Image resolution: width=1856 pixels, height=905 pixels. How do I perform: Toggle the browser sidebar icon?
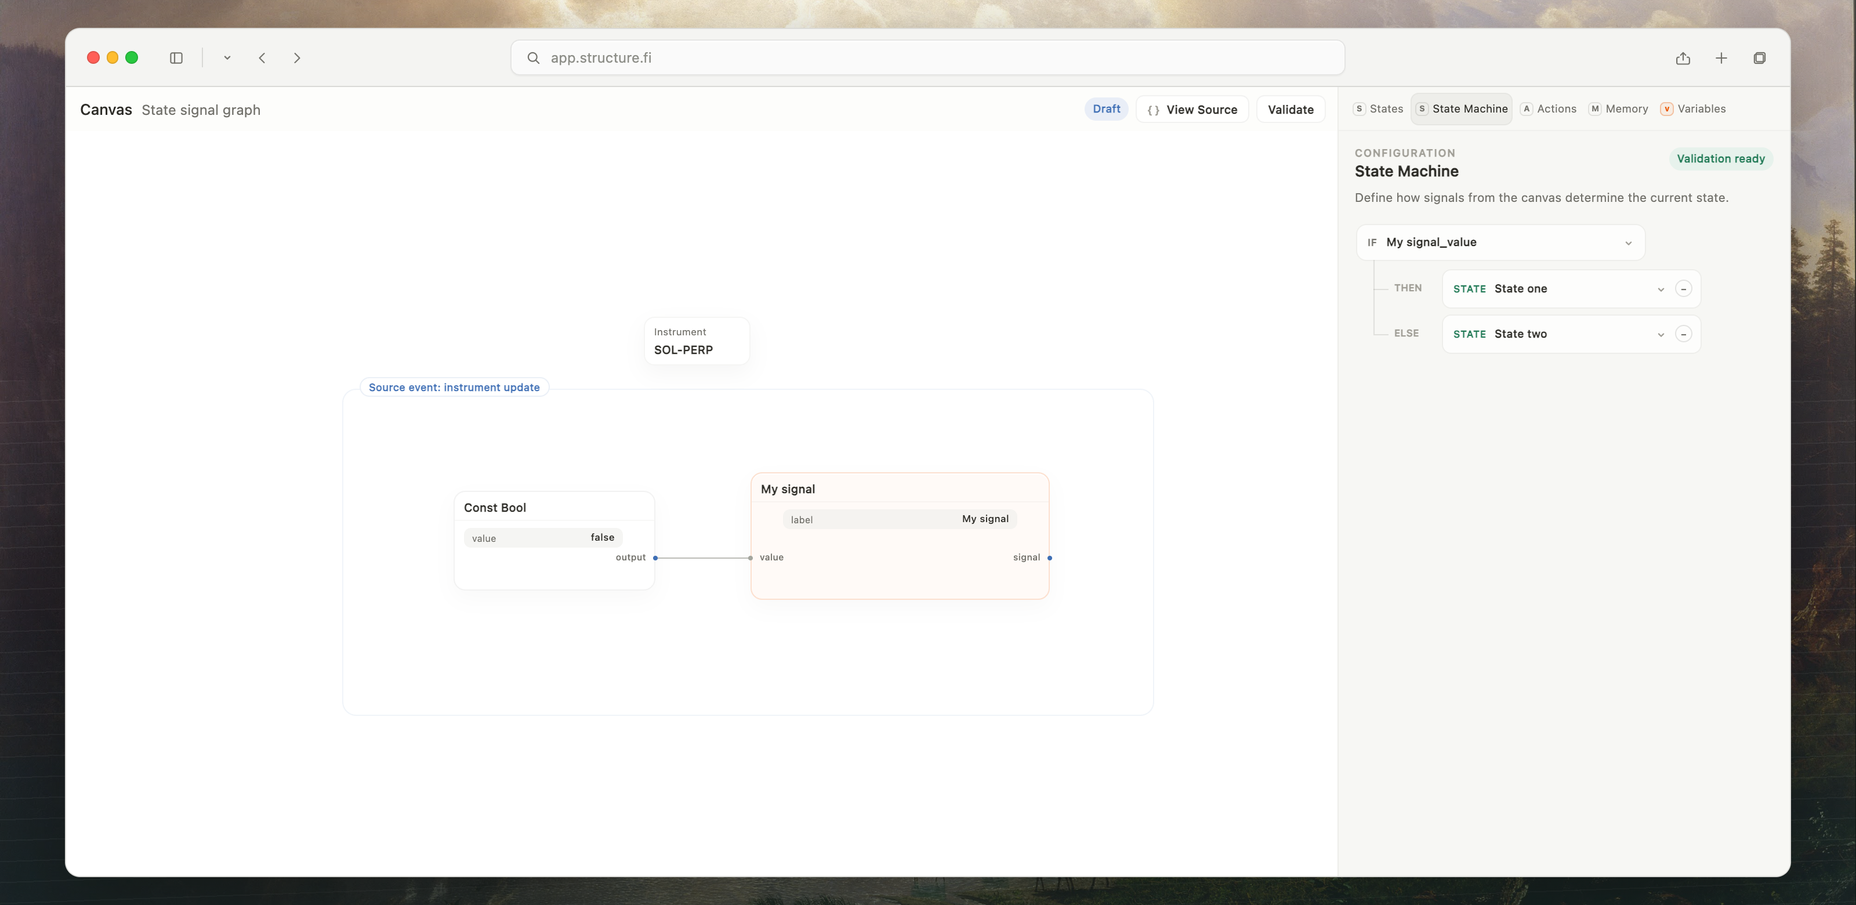pyautogui.click(x=176, y=57)
